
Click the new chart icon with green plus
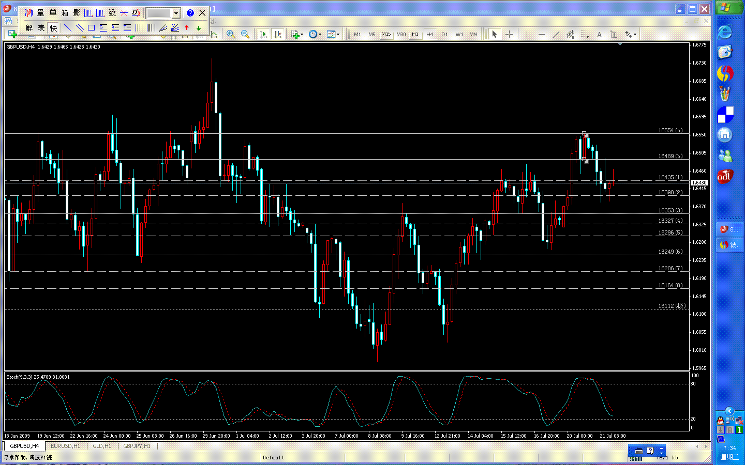point(12,34)
